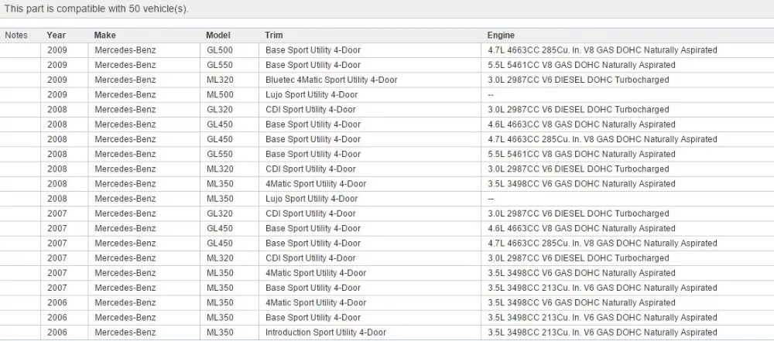
Task: Select the 4Matic trim of 2008 ML350
Action: click(315, 184)
